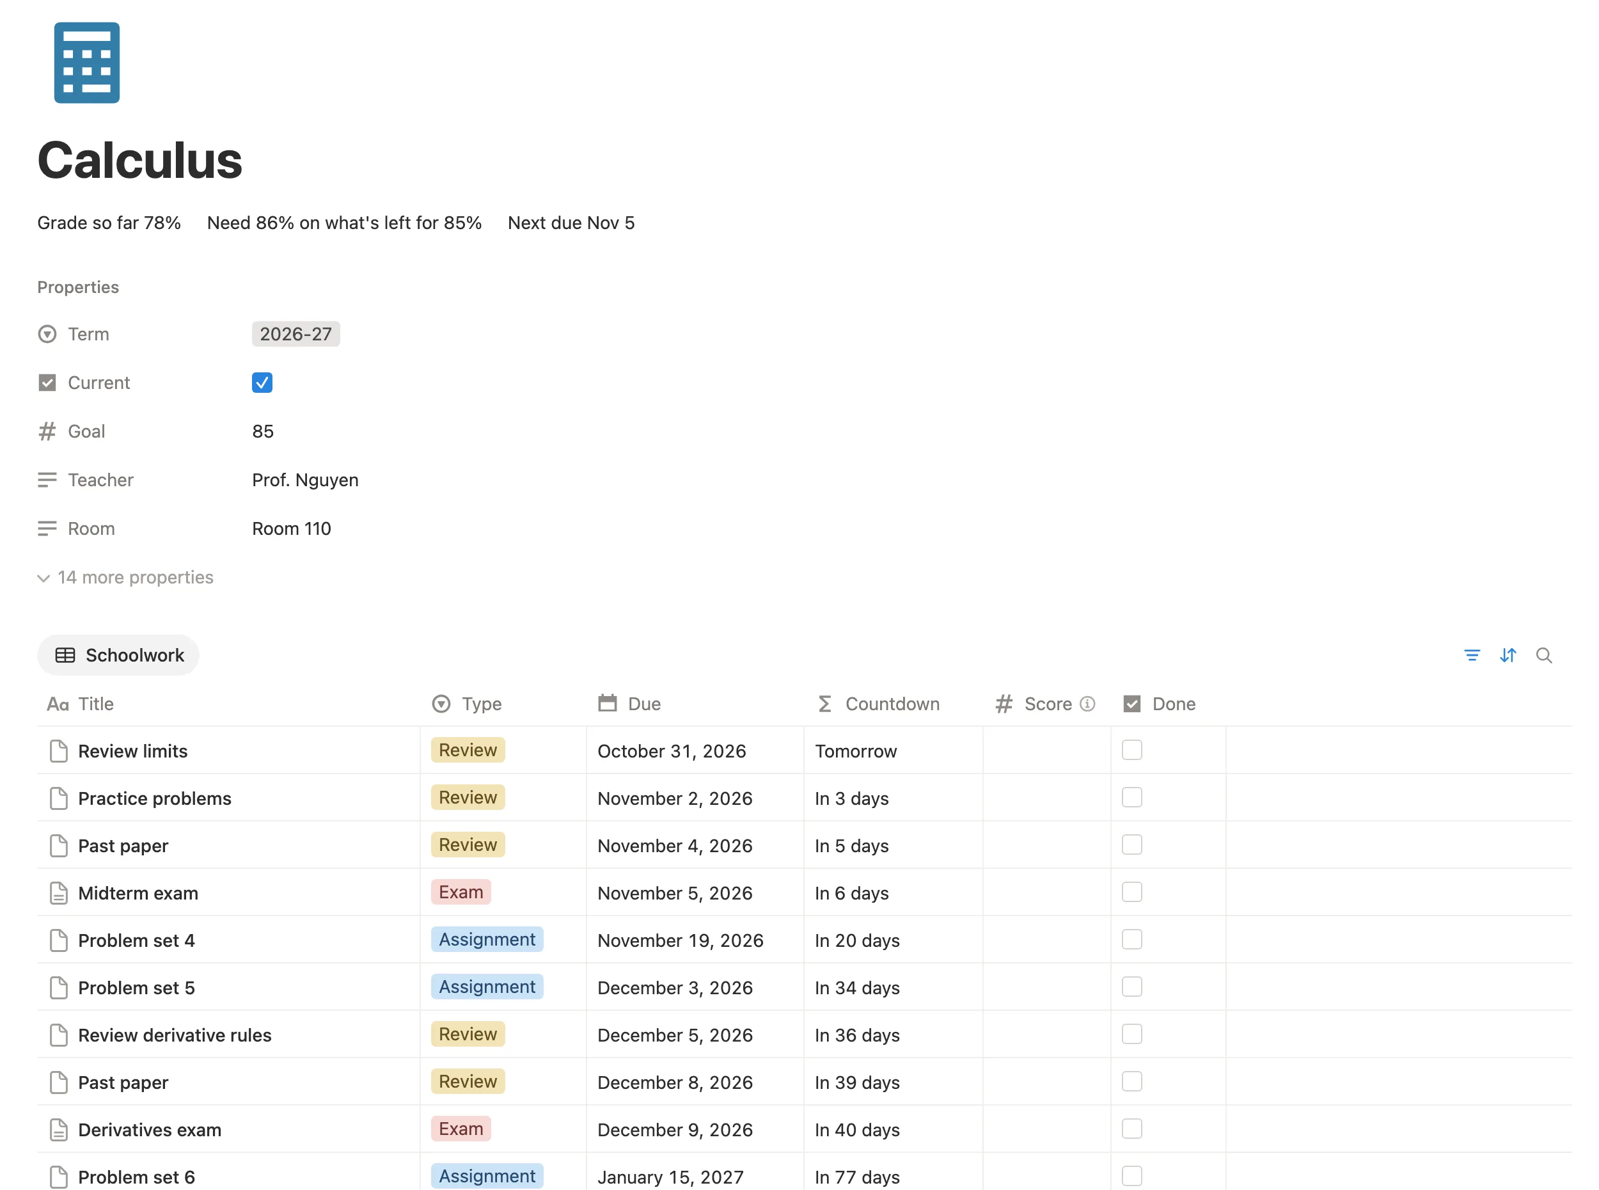Click the Countdown column formula icon
1599x1190 pixels.
click(x=824, y=704)
